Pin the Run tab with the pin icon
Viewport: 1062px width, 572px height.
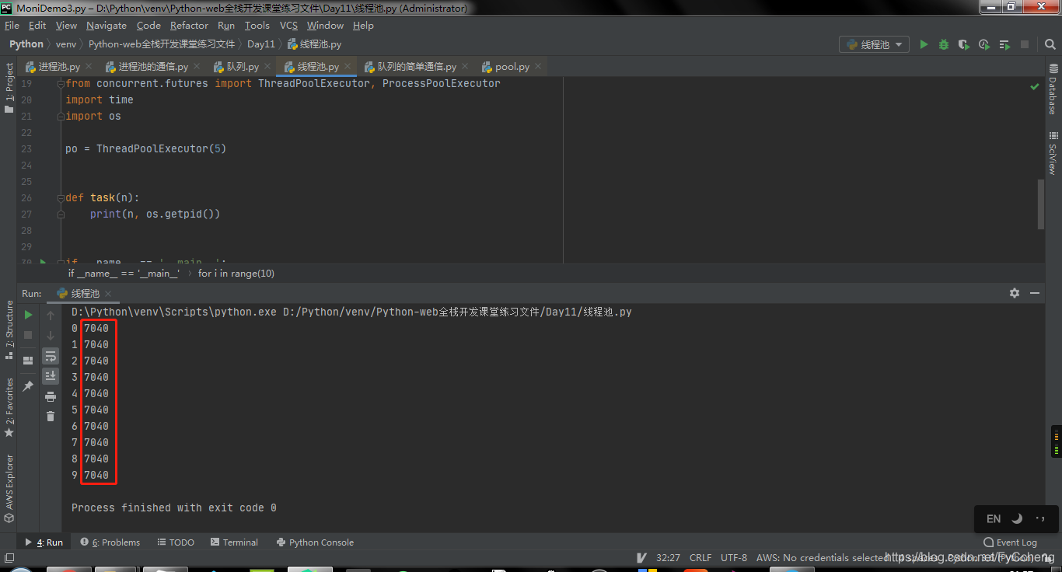coord(28,385)
